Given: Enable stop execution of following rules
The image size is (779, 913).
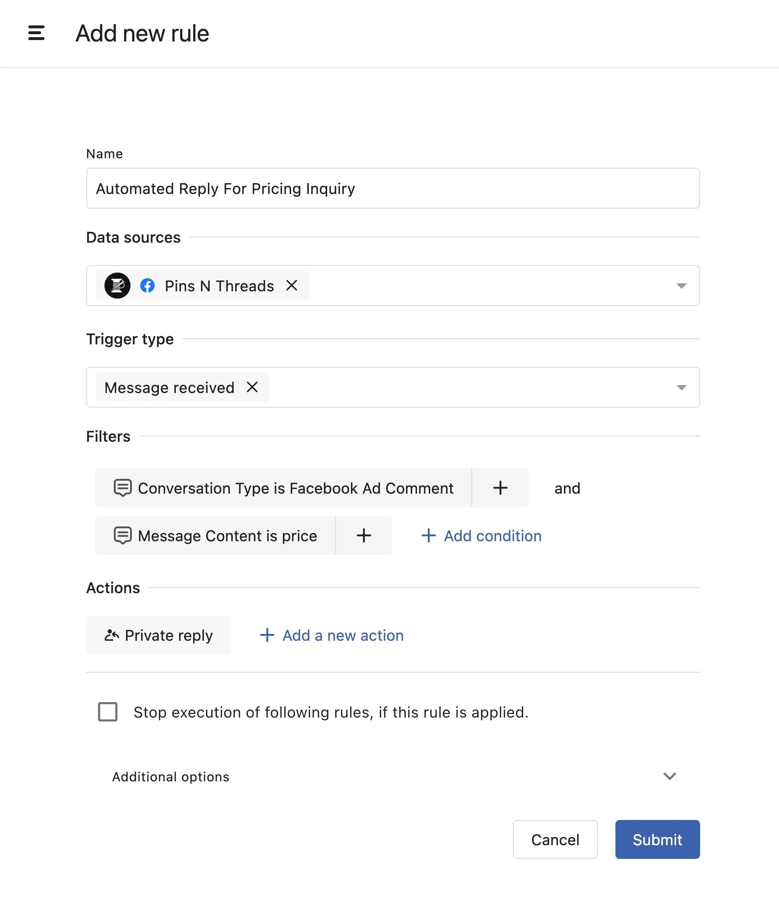Looking at the screenshot, I should pyautogui.click(x=107, y=712).
